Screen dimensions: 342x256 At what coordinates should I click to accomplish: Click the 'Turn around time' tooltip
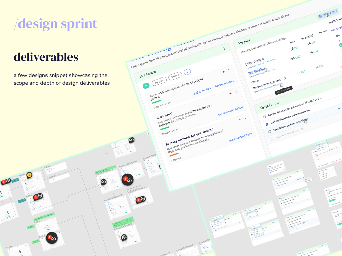click(284, 90)
